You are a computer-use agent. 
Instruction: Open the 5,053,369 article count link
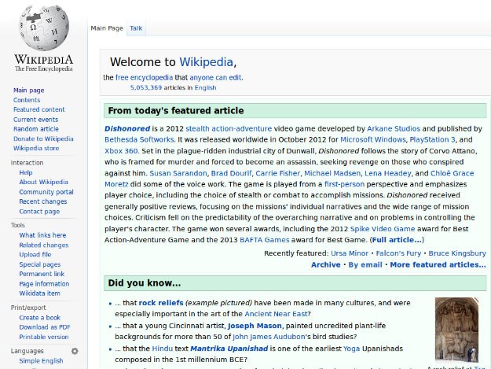146,88
